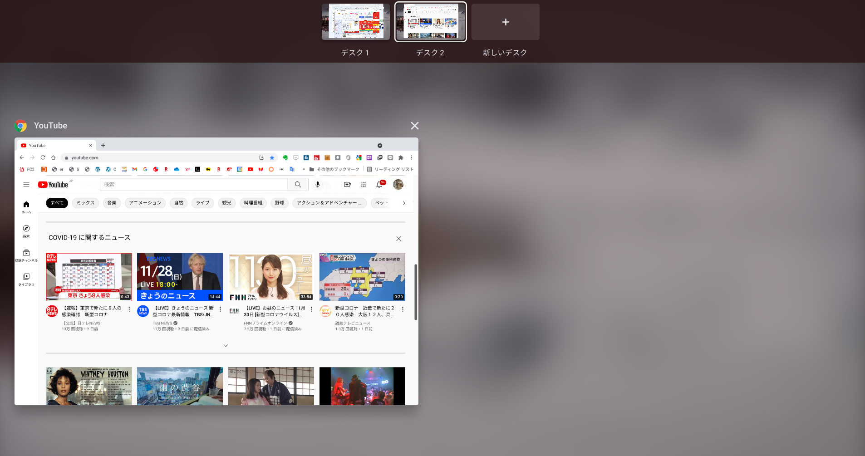Viewport: 865px width, 456px height.
Task: Open the YouTube apps grid icon
Action: click(364, 184)
